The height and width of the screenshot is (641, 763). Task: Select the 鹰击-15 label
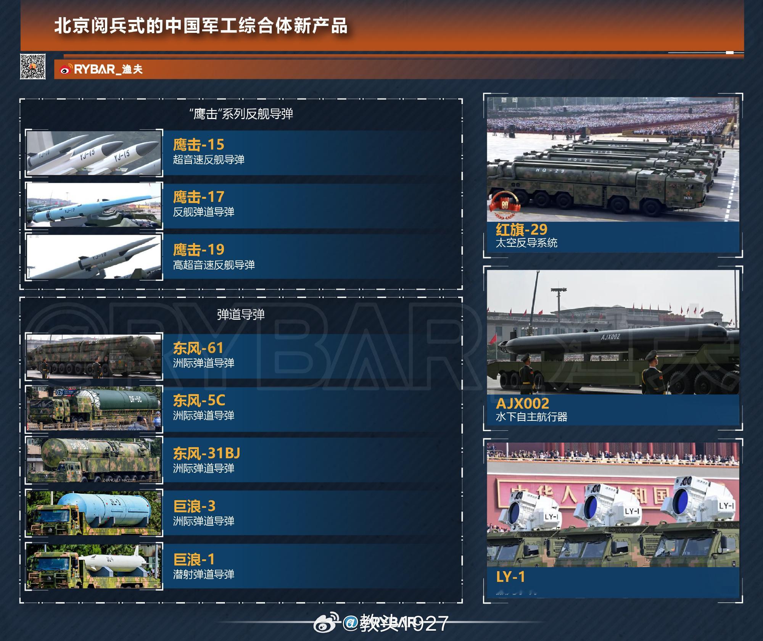198,145
